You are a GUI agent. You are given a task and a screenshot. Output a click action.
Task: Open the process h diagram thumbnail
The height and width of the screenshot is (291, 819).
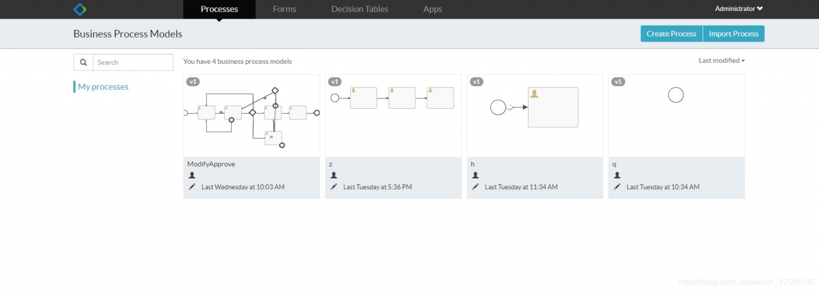(535, 115)
